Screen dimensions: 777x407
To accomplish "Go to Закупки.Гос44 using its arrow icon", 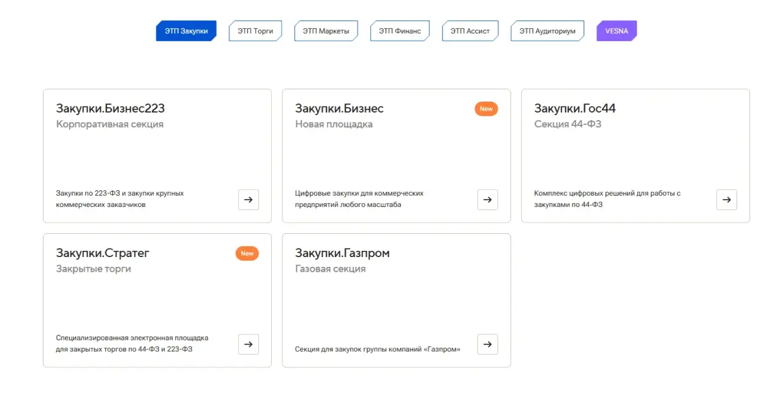I will 727,200.
